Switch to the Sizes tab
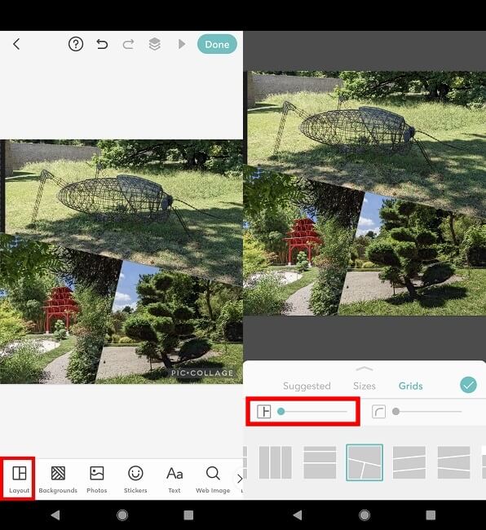 coord(364,386)
